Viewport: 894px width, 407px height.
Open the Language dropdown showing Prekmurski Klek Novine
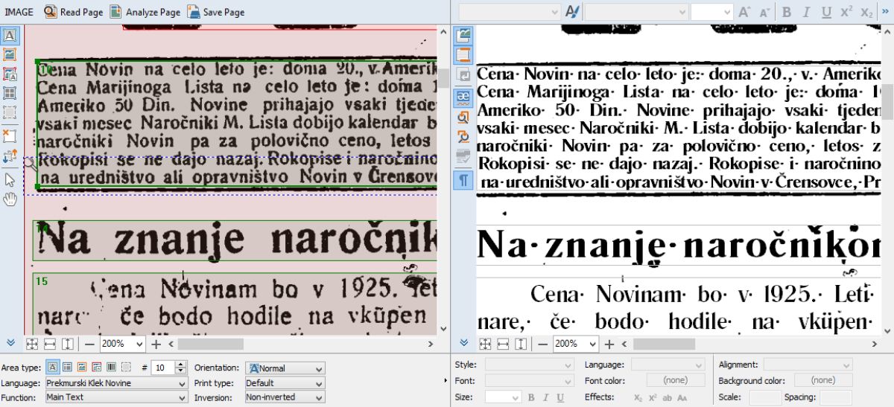(115, 383)
